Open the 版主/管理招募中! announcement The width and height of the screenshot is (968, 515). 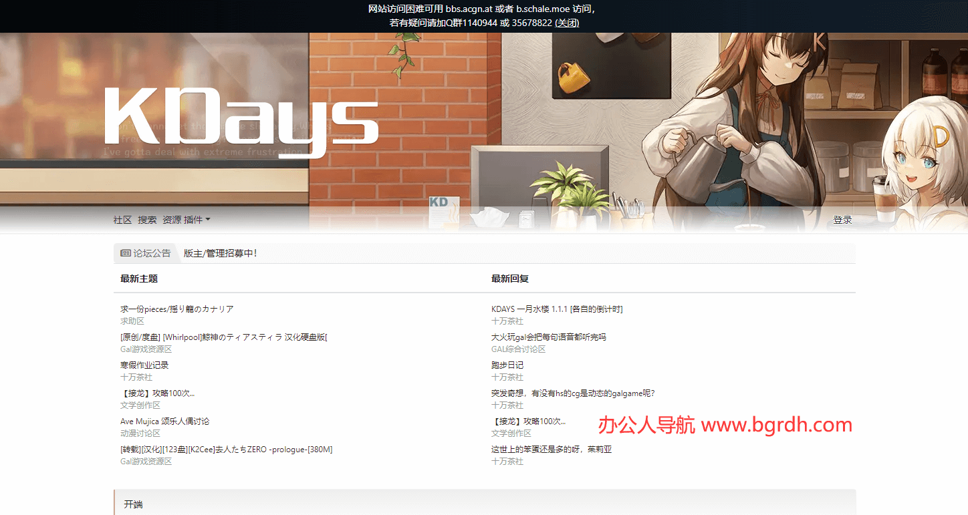pos(220,253)
